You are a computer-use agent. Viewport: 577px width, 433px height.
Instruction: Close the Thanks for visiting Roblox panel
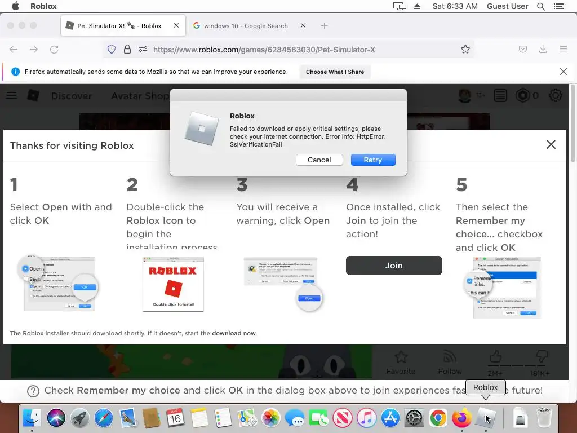point(551,144)
